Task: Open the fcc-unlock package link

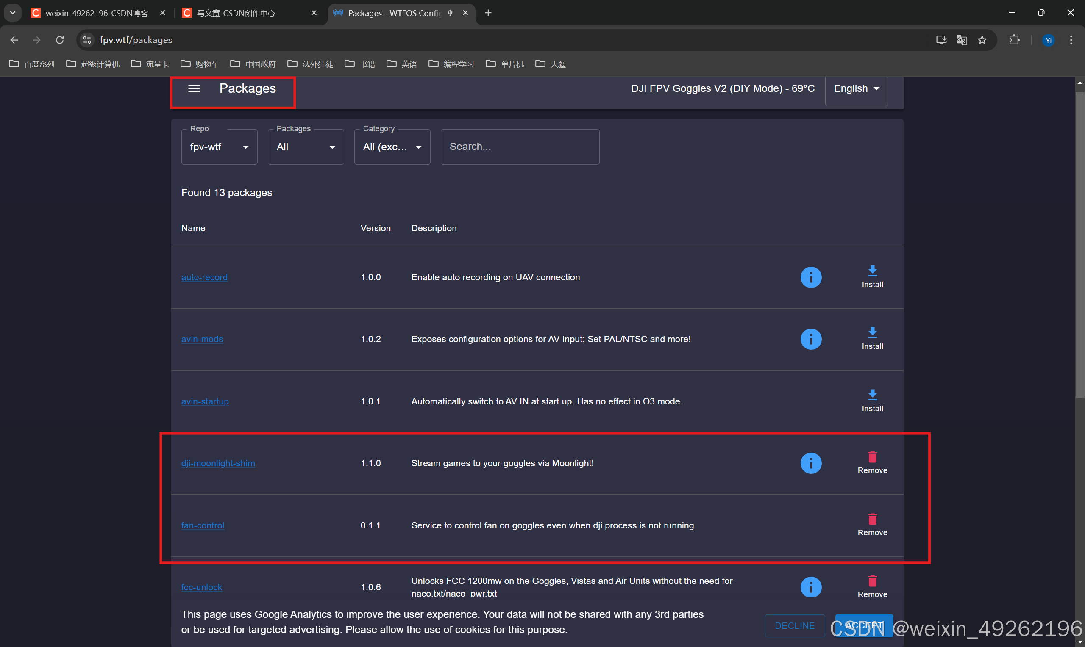Action: click(x=202, y=587)
